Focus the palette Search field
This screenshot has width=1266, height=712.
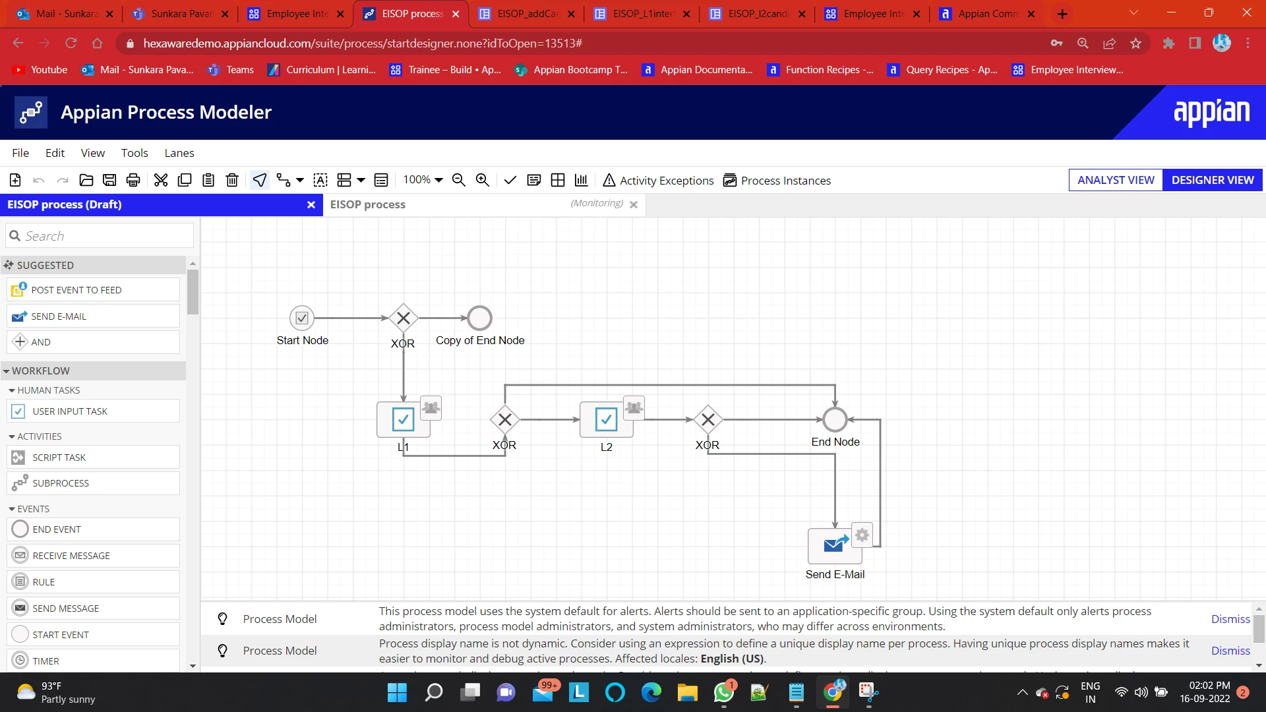[100, 236]
